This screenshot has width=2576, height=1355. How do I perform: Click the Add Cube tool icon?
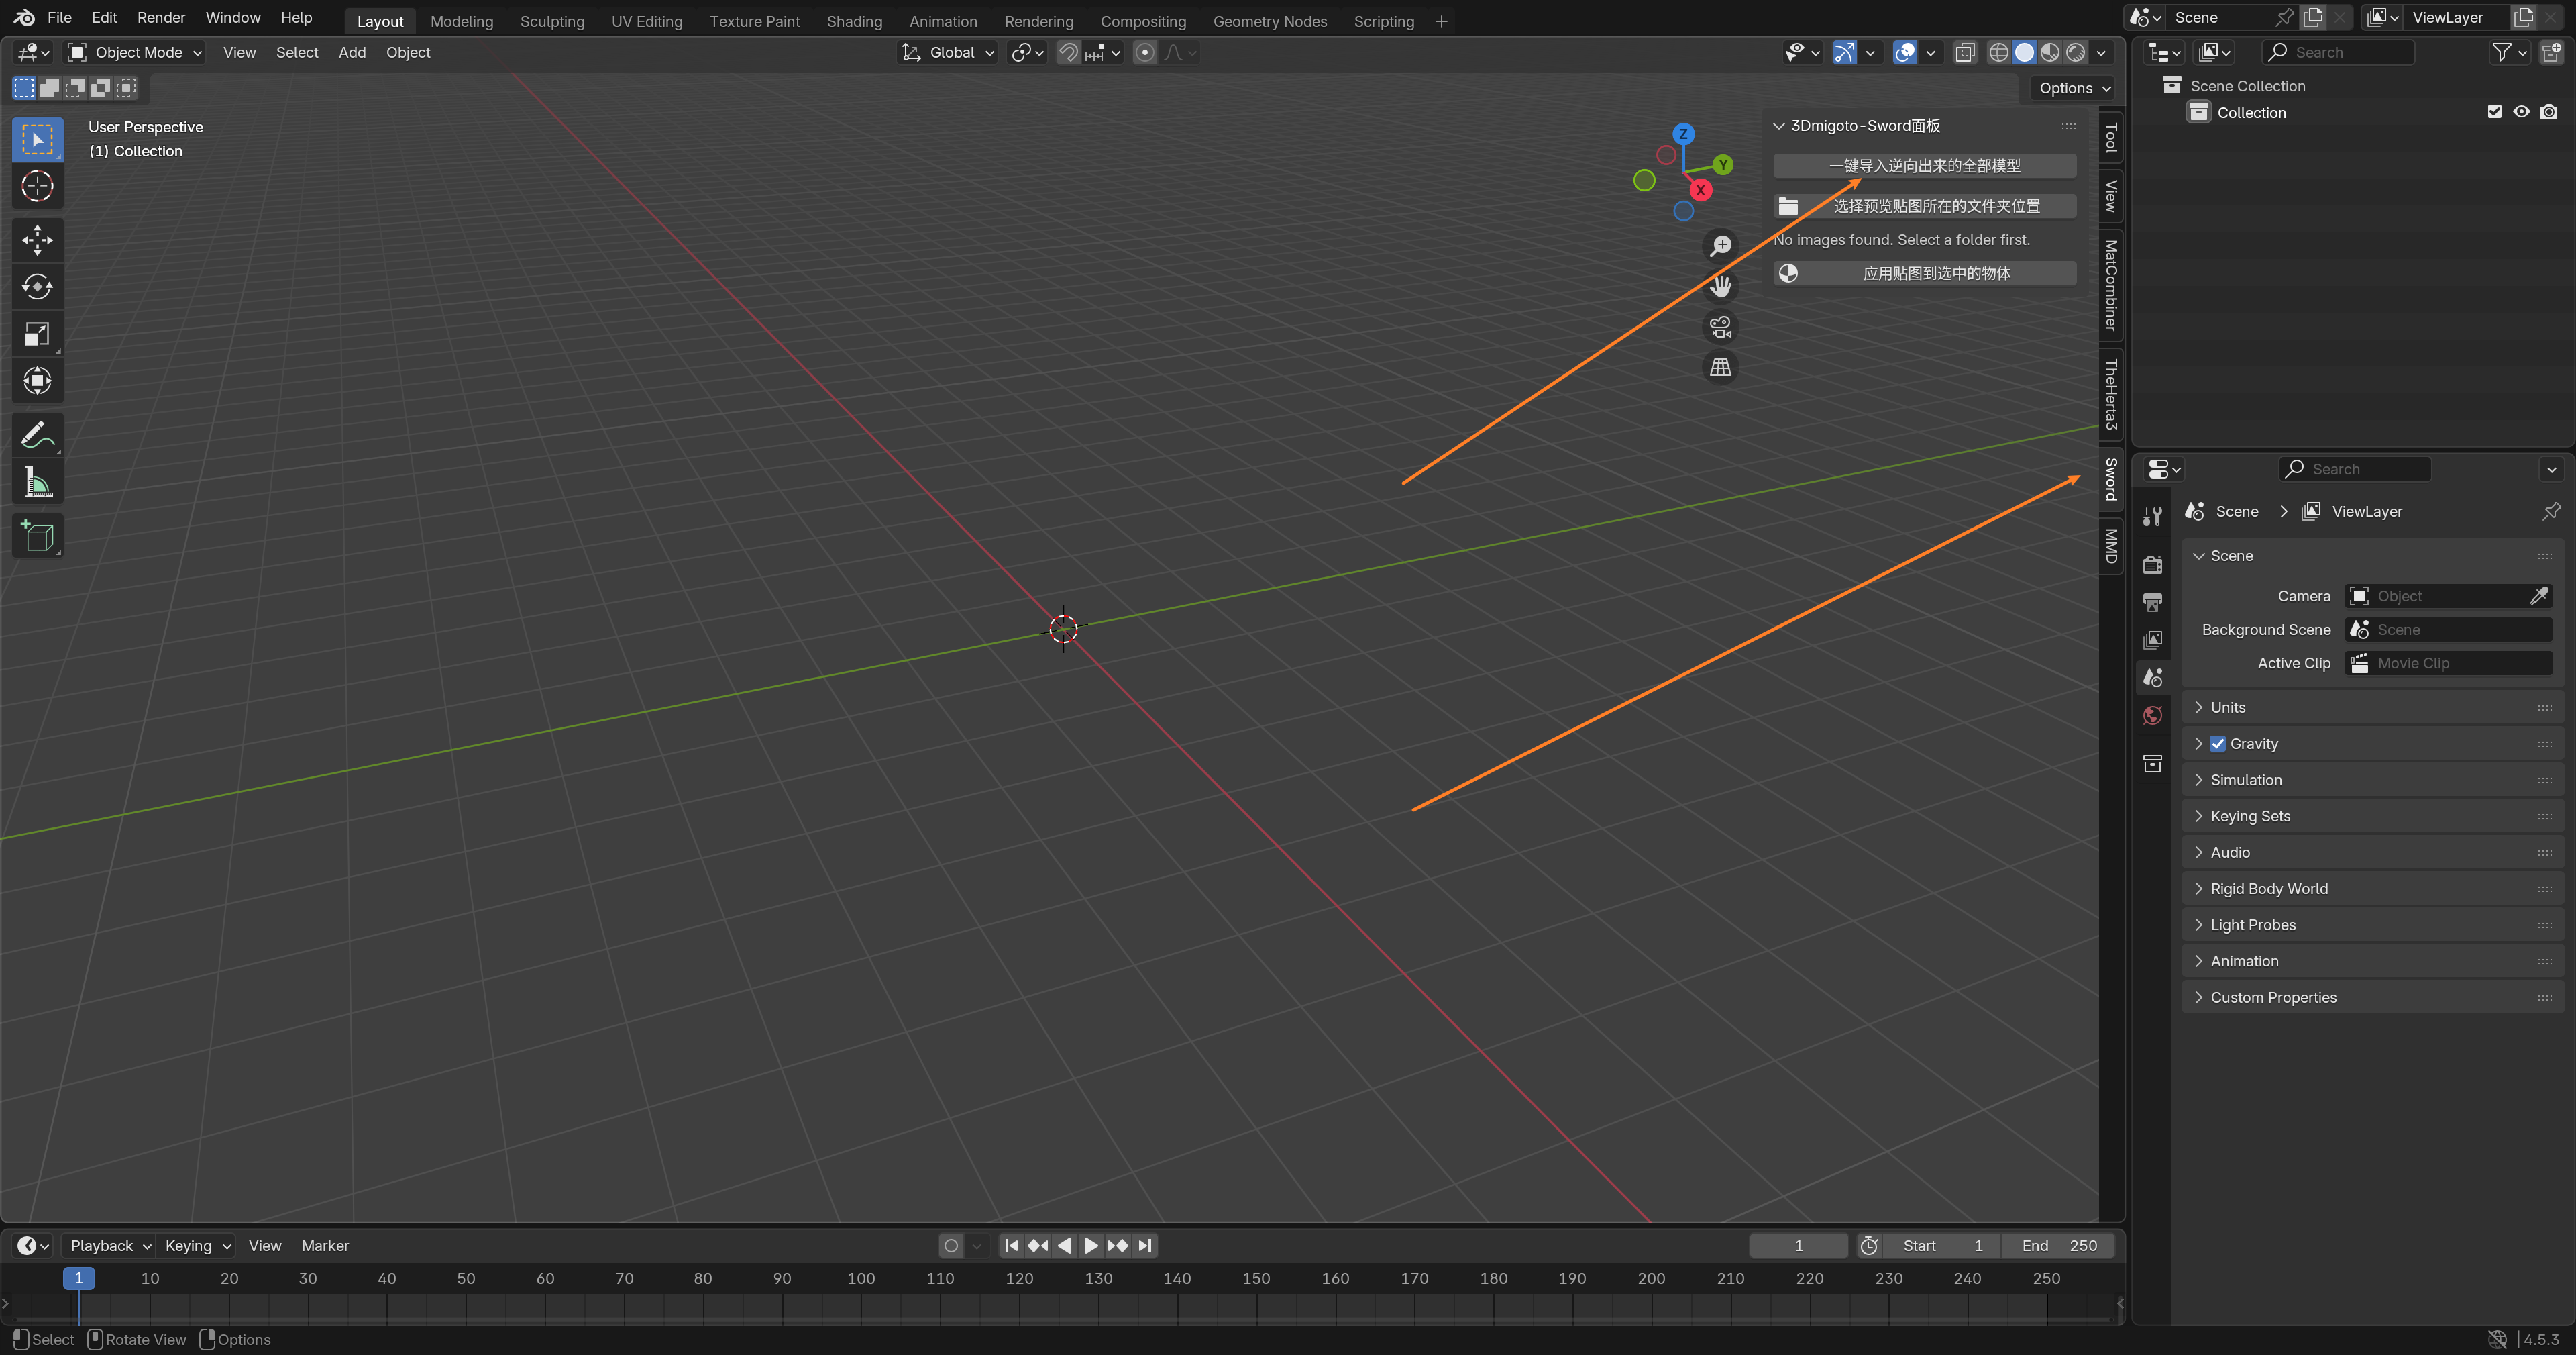37,536
